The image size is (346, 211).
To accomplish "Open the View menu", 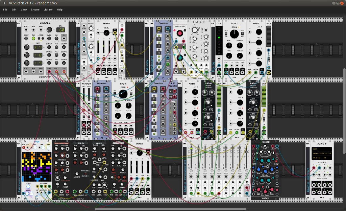I will [x=24, y=10].
